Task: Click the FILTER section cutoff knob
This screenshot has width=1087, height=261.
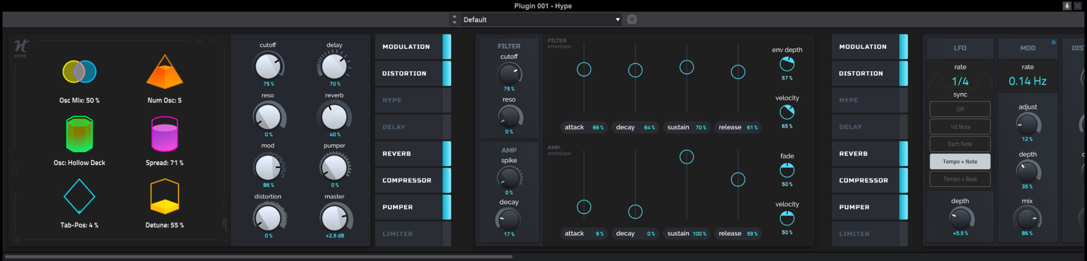Action: [509, 74]
